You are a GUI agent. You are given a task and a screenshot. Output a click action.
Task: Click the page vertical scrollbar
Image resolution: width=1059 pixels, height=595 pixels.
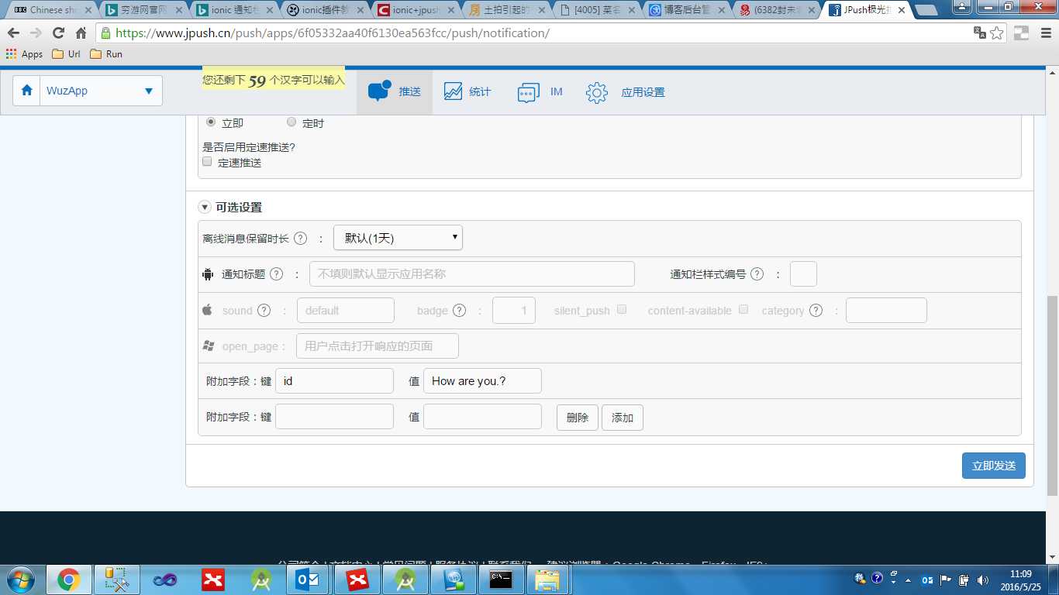(x=1052, y=395)
